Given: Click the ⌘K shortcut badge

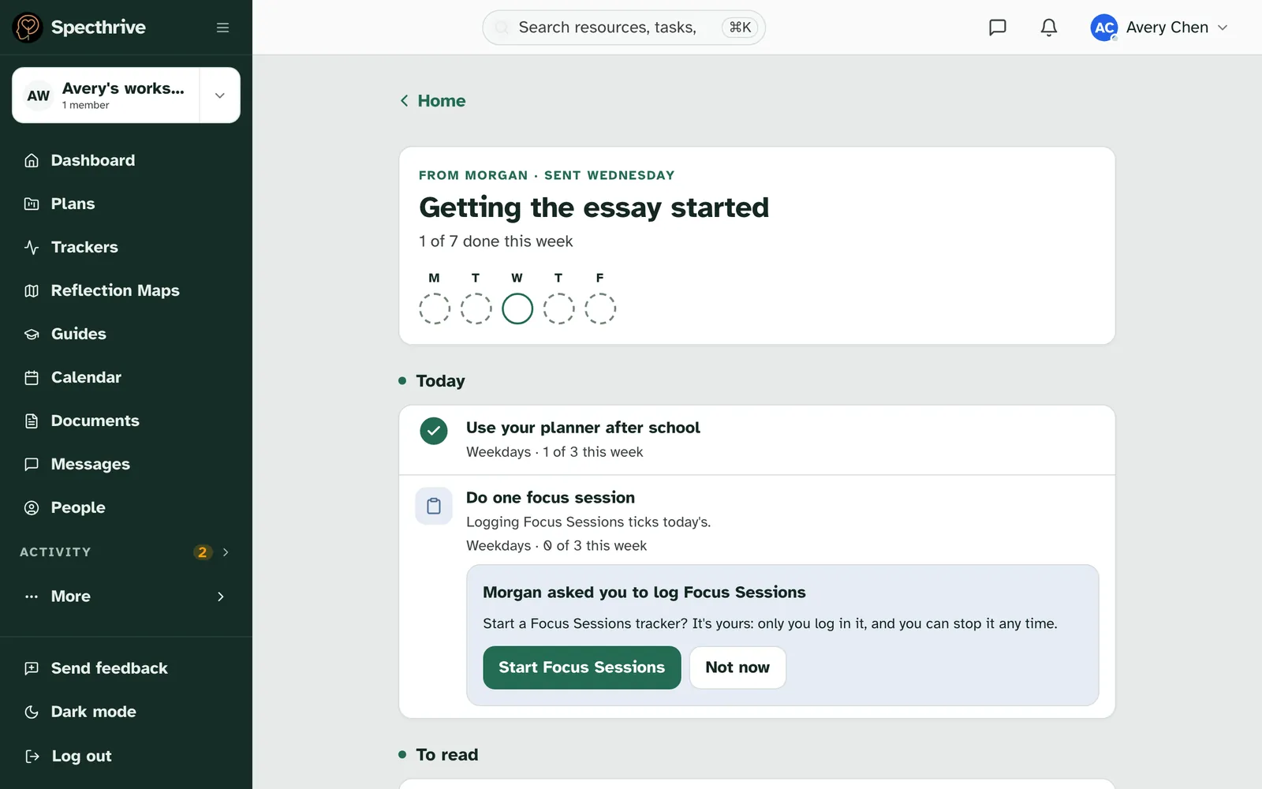Looking at the screenshot, I should (740, 28).
